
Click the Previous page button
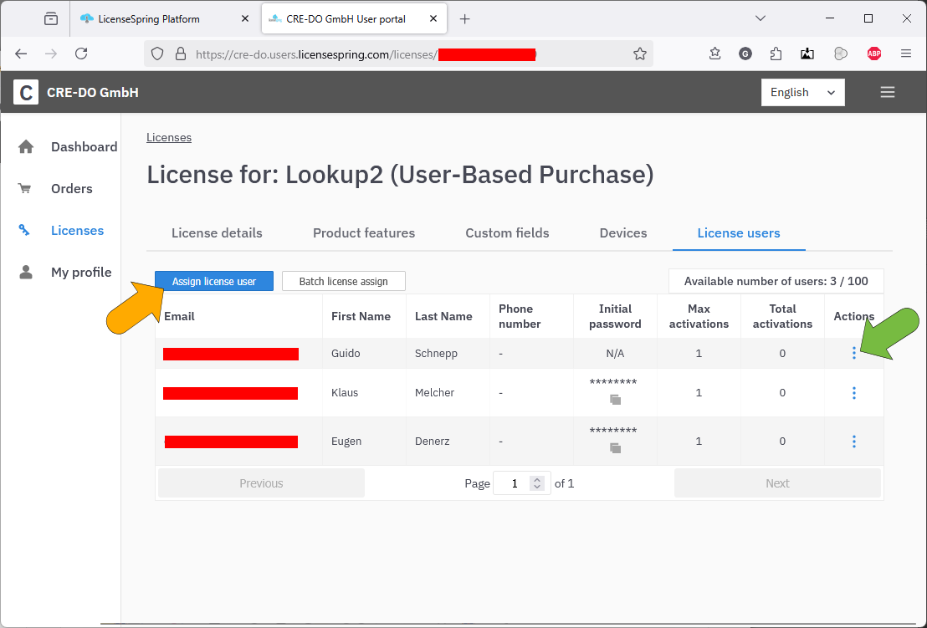point(261,483)
